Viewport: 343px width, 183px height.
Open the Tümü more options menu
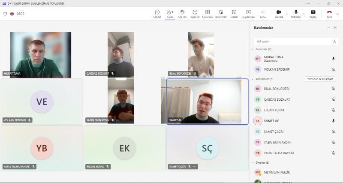pos(262,13)
